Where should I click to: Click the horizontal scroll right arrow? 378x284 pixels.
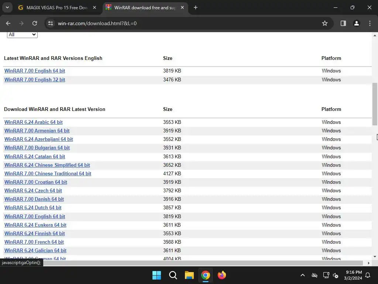(x=369, y=263)
